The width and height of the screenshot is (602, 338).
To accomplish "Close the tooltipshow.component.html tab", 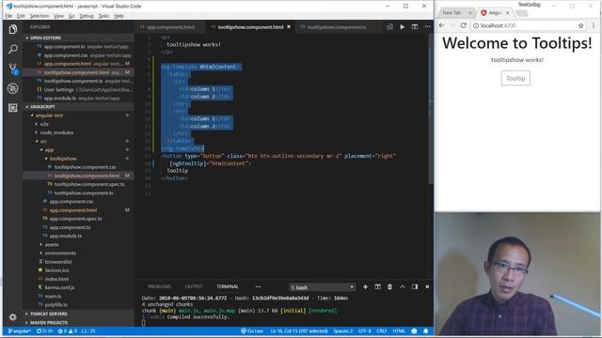I will (x=289, y=27).
